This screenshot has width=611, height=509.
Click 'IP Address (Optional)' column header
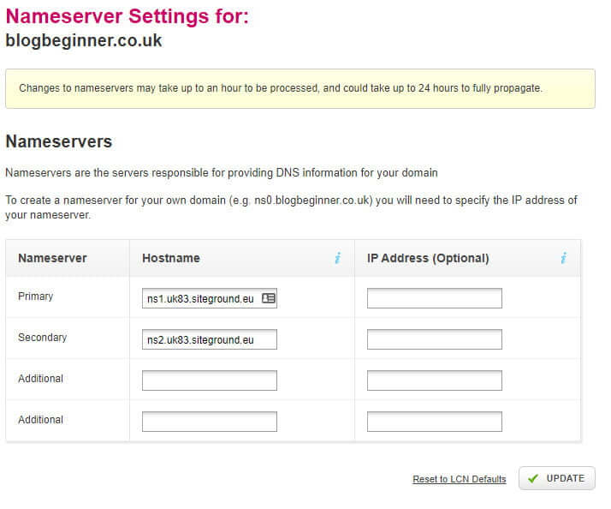pyautogui.click(x=428, y=259)
